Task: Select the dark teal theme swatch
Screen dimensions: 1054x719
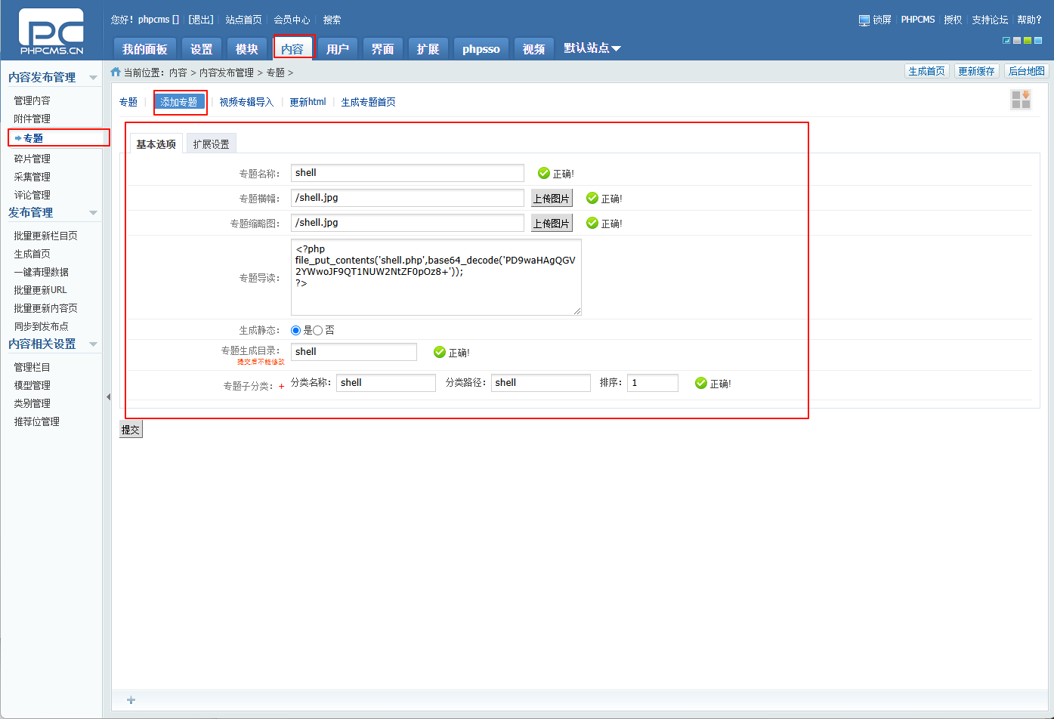Action: point(1006,40)
